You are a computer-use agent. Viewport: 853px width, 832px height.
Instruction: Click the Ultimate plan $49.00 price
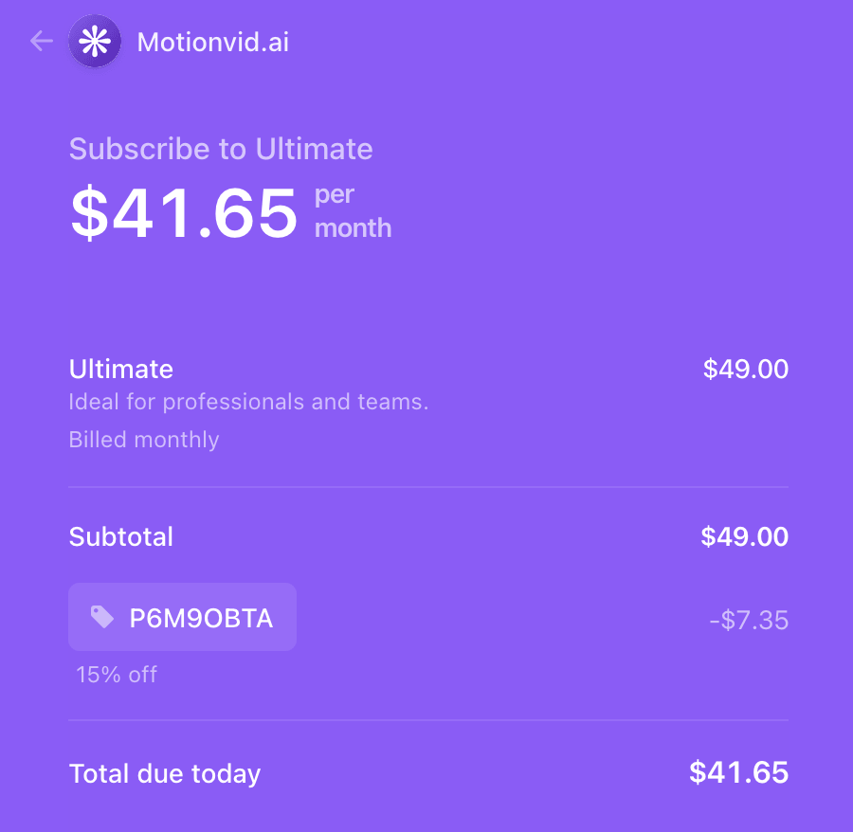745,370
